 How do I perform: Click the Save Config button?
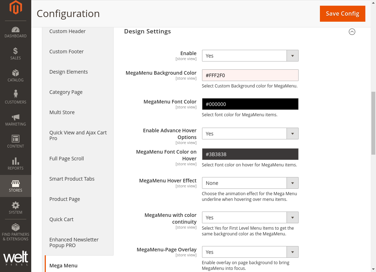click(x=342, y=14)
